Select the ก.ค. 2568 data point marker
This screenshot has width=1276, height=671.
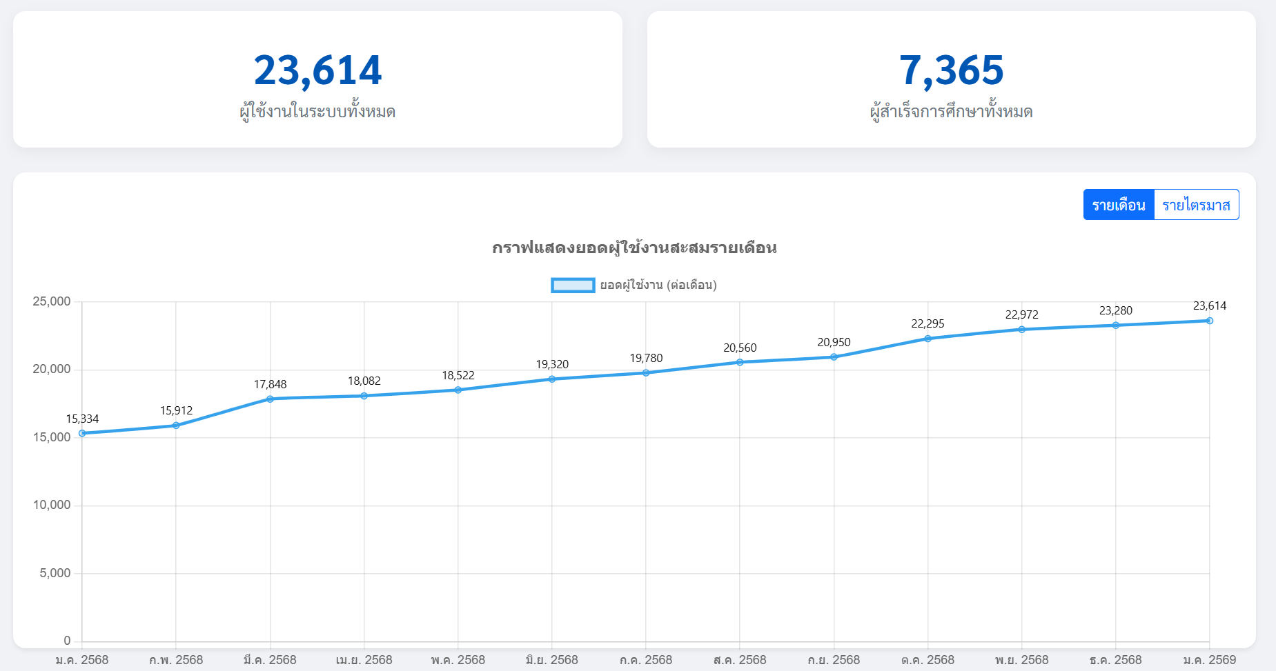coord(646,373)
